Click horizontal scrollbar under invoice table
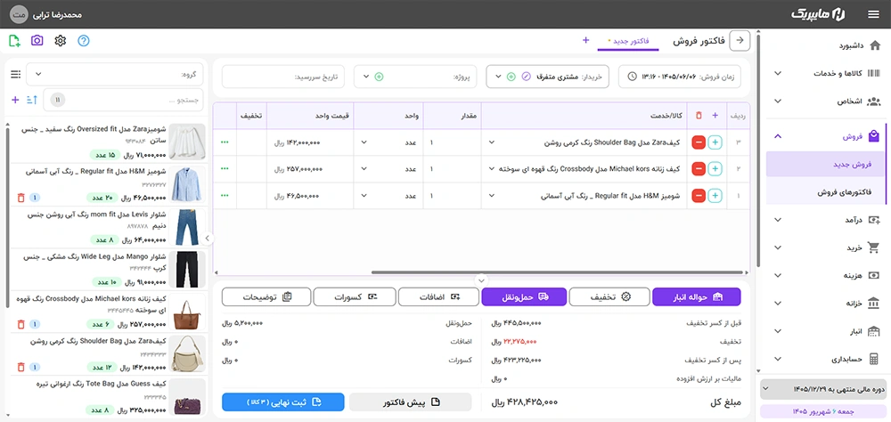Image resolution: width=891 pixels, height=422 pixels. [557, 272]
